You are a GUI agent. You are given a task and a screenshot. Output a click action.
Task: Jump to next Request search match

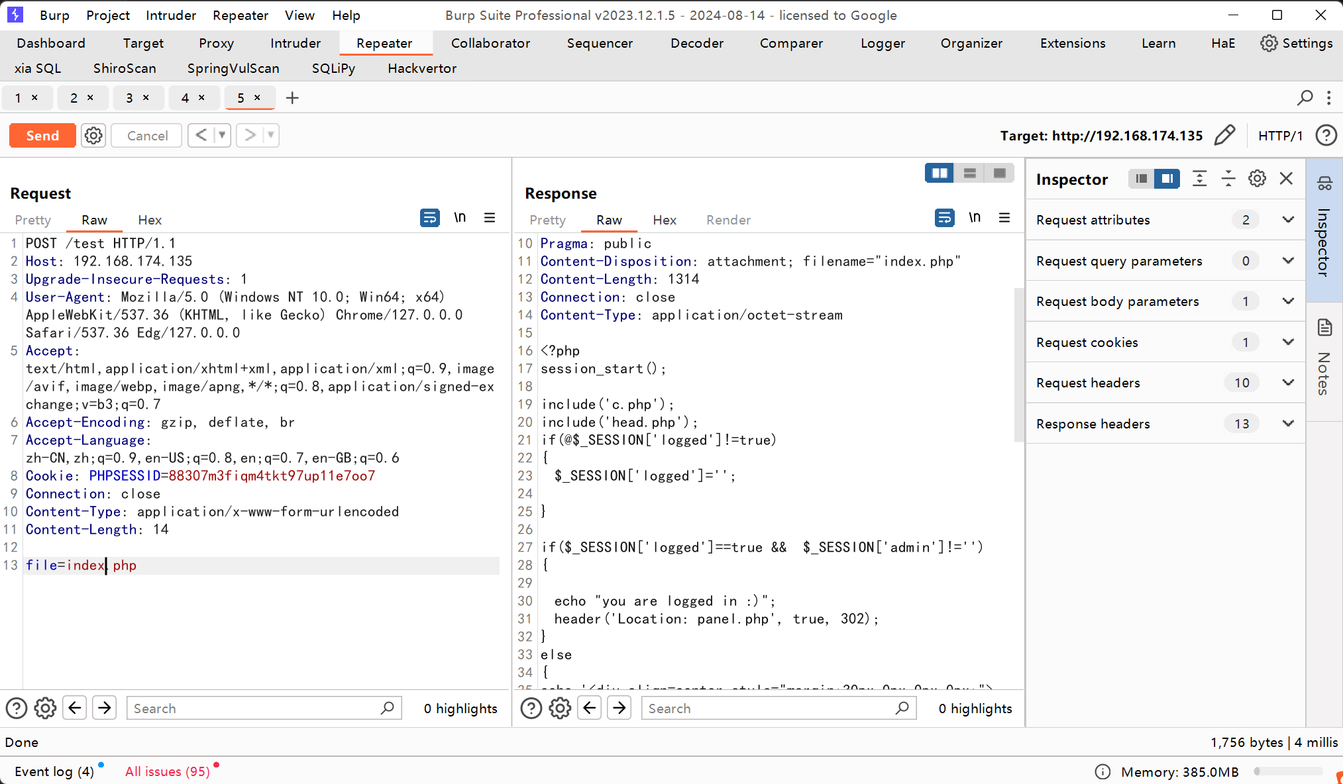(105, 708)
